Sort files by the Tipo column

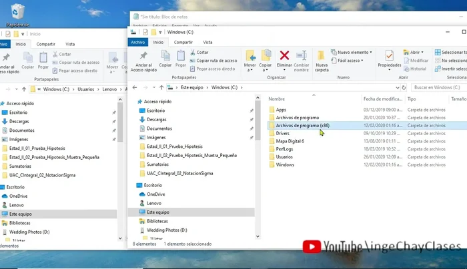tap(412, 99)
